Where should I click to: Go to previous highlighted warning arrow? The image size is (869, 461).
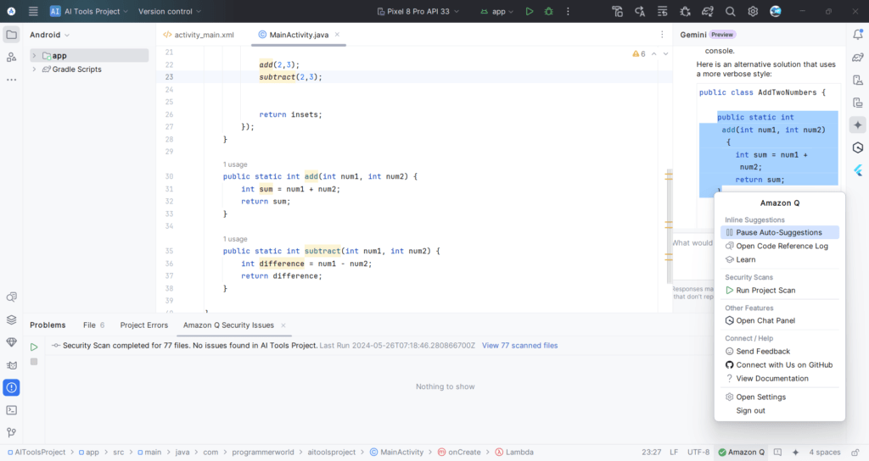(x=654, y=53)
